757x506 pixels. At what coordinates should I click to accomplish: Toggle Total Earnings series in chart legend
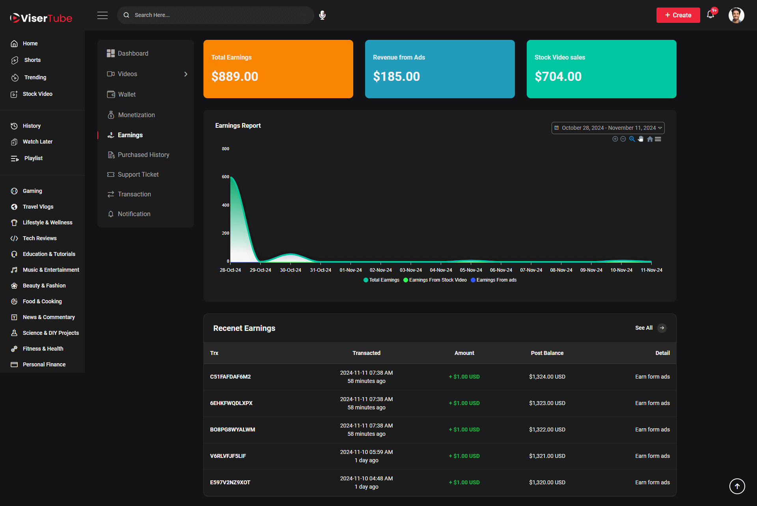381,280
